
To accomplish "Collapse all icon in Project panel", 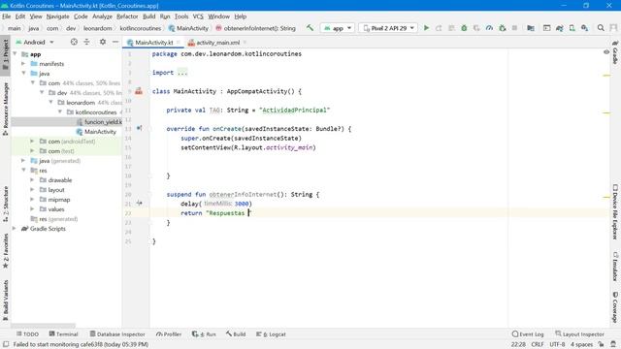I will (86, 42).
